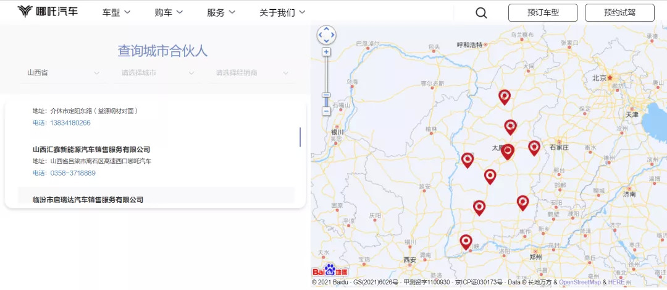The width and height of the screenshot is (667, 290).
Task: Expand the 购车 menu
Action: tap(169, 12)
